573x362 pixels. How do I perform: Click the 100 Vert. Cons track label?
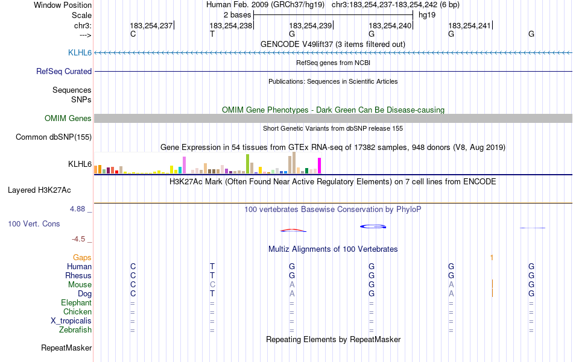point(34,223)
